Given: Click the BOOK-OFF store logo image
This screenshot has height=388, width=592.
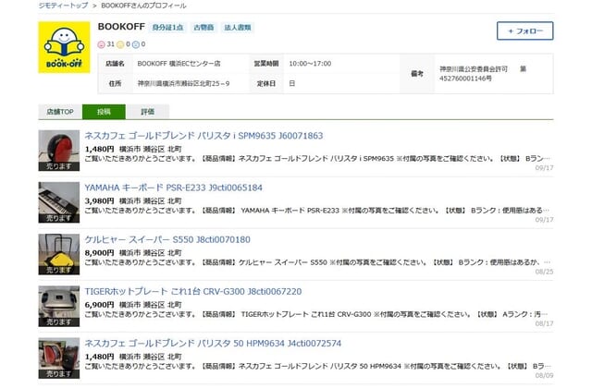Looking at the screenshot, I should 64,47.
